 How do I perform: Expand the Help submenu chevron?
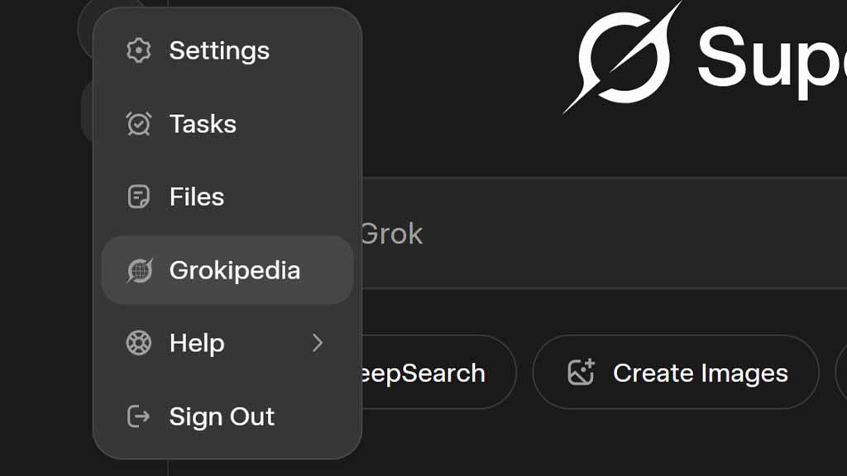tap(318, 343)
